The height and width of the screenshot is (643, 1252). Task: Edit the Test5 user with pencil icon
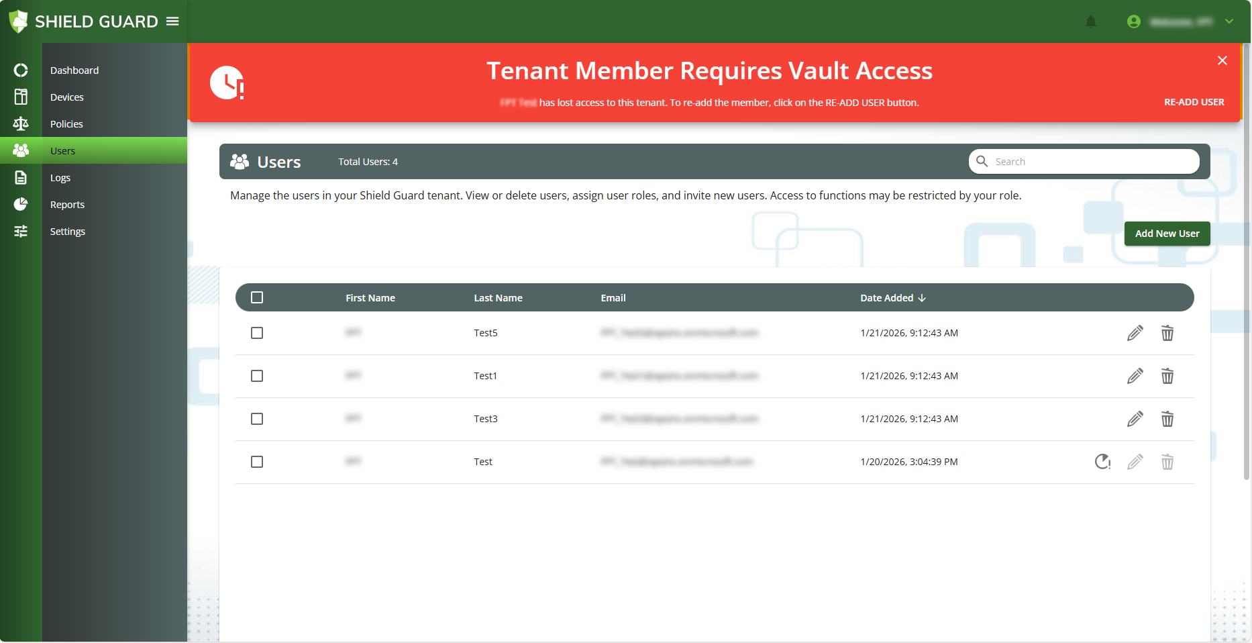click(x=1135, y=333)
